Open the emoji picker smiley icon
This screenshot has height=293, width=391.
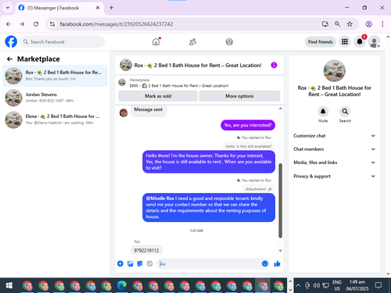click(265, 263)
